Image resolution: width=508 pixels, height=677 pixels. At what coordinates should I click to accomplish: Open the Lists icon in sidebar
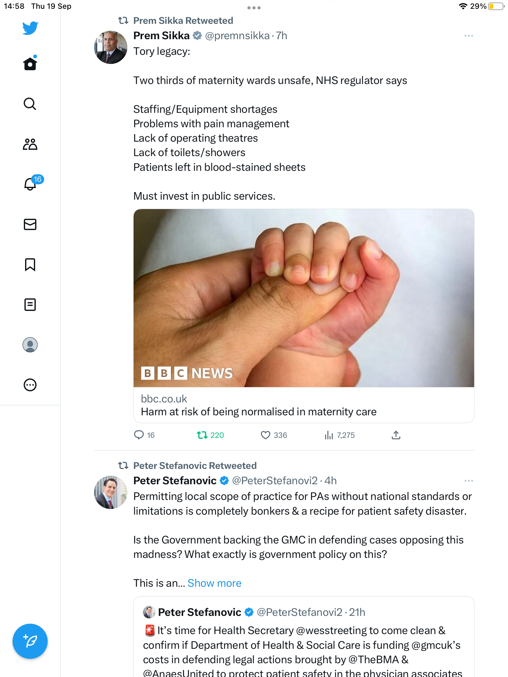coord(30,305)
